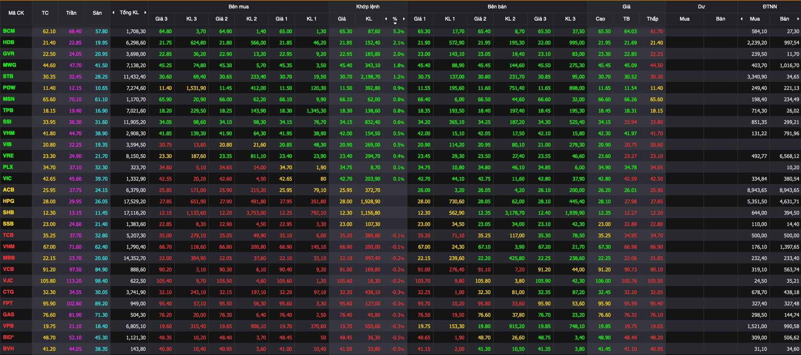
Task: Click the Khớp lệnh group header
Action: tap(368, 7)
